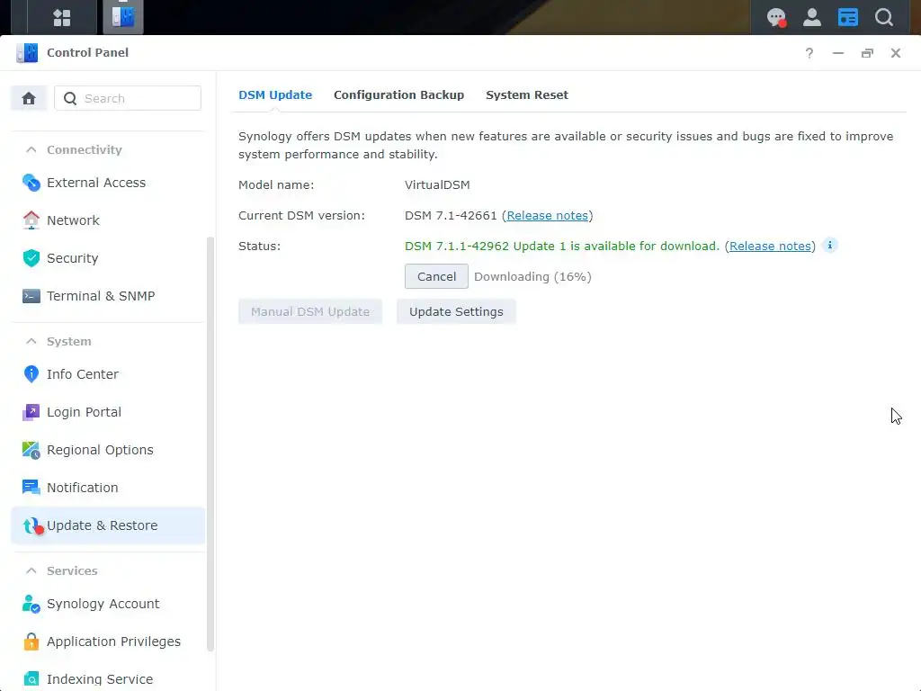Click the Control Panel search field
Viewport: 921px width, 691px height.
(128, 98)
